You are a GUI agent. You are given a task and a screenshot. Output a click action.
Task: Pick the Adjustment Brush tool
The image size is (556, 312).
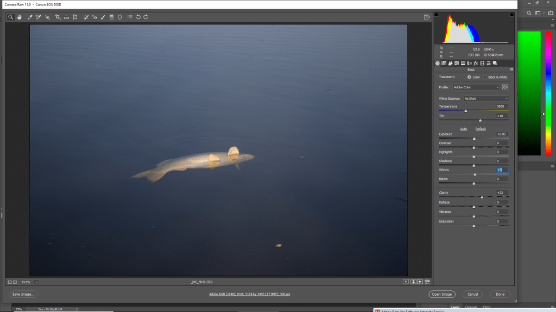point(103,17)
